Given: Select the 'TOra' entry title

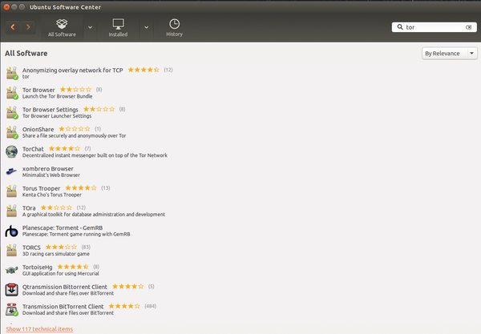Looking at the screenshot, I should (29, 207).
